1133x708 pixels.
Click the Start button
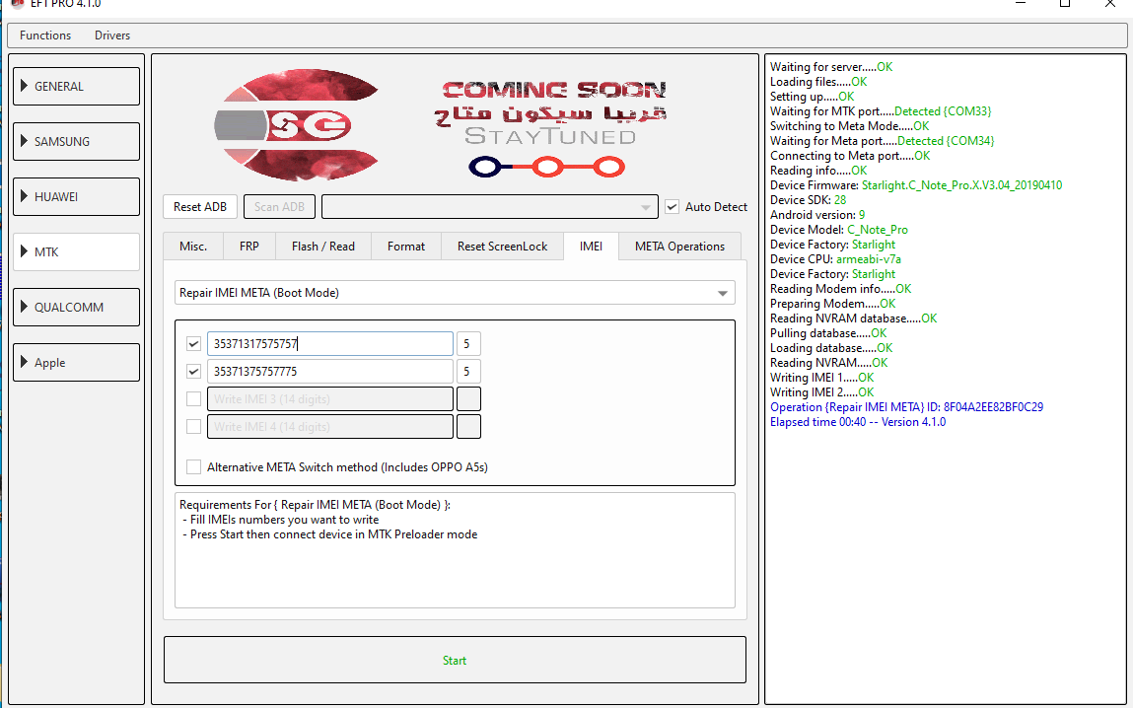(x=455, y=660)
